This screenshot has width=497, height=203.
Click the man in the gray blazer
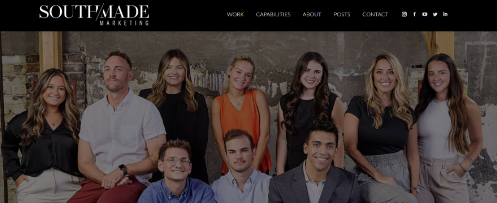(x=315, y=164)
